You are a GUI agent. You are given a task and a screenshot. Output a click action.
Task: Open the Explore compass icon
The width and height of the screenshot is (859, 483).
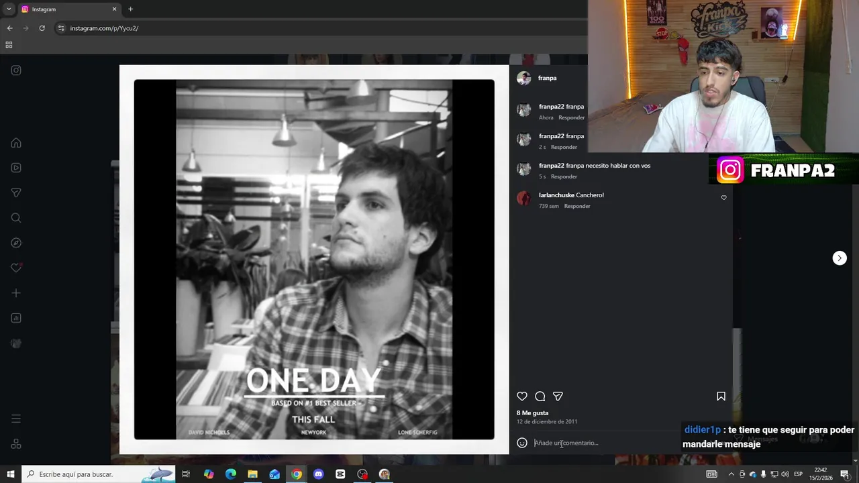[x=16, y=243]
